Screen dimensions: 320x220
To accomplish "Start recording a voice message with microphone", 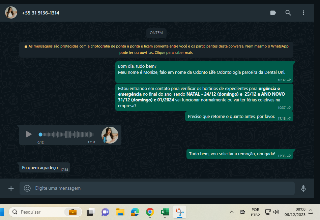I will pyautogui.click(x=303, y=189).
